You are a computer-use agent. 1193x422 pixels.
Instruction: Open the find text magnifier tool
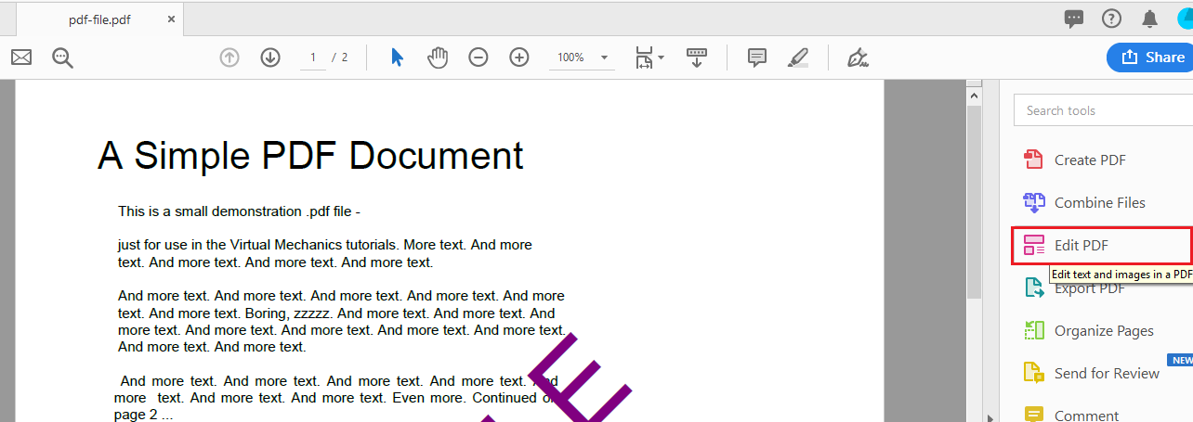tap(62, 58)
